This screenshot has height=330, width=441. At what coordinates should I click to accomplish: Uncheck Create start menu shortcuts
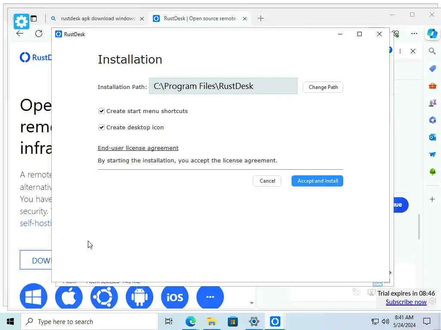pyautogui.click(x=102, y=111)
